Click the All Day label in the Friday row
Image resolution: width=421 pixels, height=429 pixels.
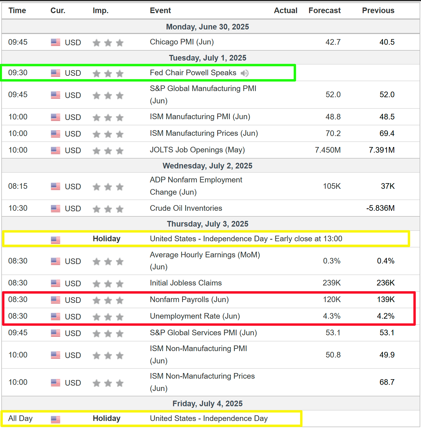(x=20, y=418)
